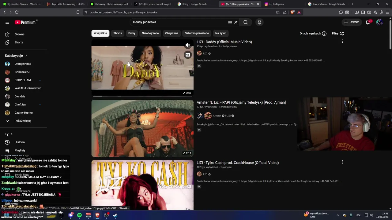The height and width of the screenshot is (220, 392).
Task: Select the Nieobejrzane filter chip
Action: 150,33
